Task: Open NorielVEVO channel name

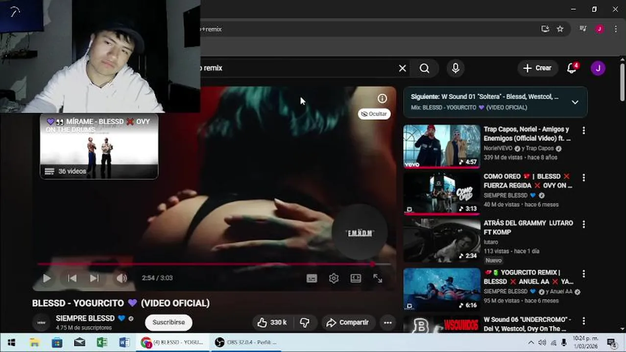Action: tap(498, 148)
